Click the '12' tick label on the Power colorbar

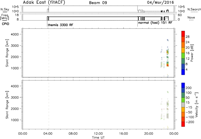[187, 59]
